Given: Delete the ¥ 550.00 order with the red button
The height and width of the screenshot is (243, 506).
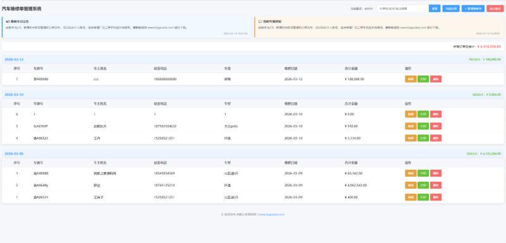Looking at the screenshot, I should click(436, 126).
